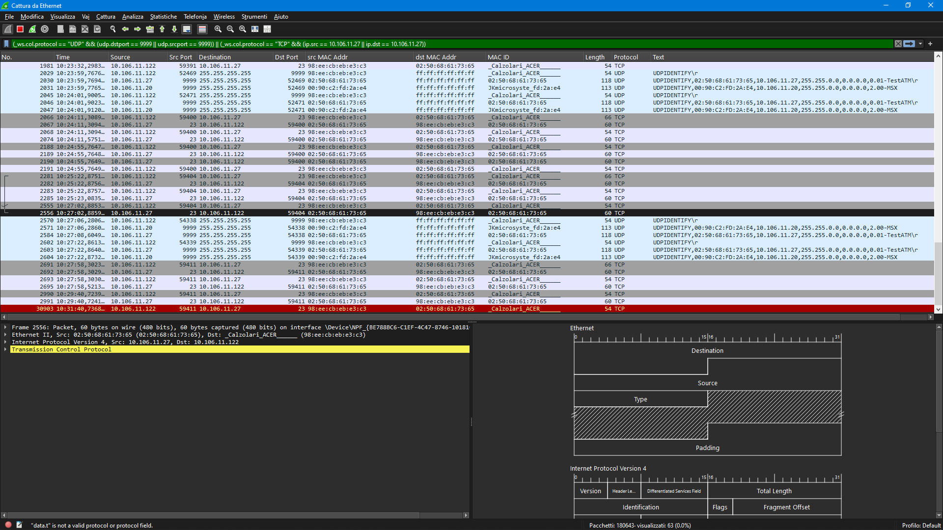Zoom out the packet text
Viewport: 943px width, 530px height.
click(230, 29)
